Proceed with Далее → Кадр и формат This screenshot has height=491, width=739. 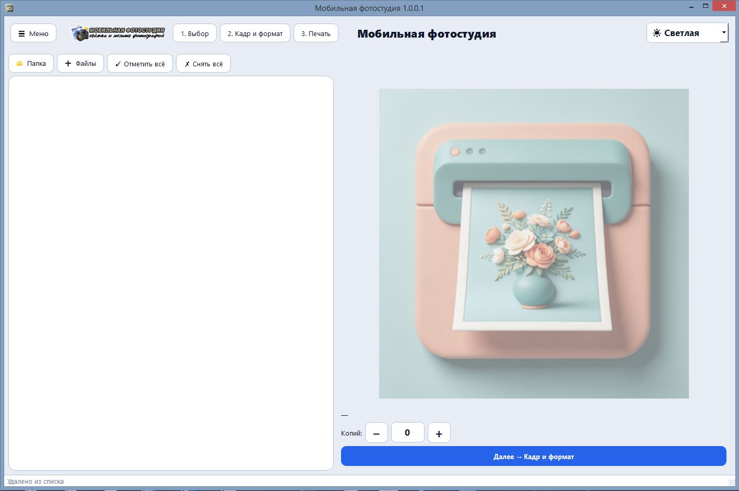(534, 457)
